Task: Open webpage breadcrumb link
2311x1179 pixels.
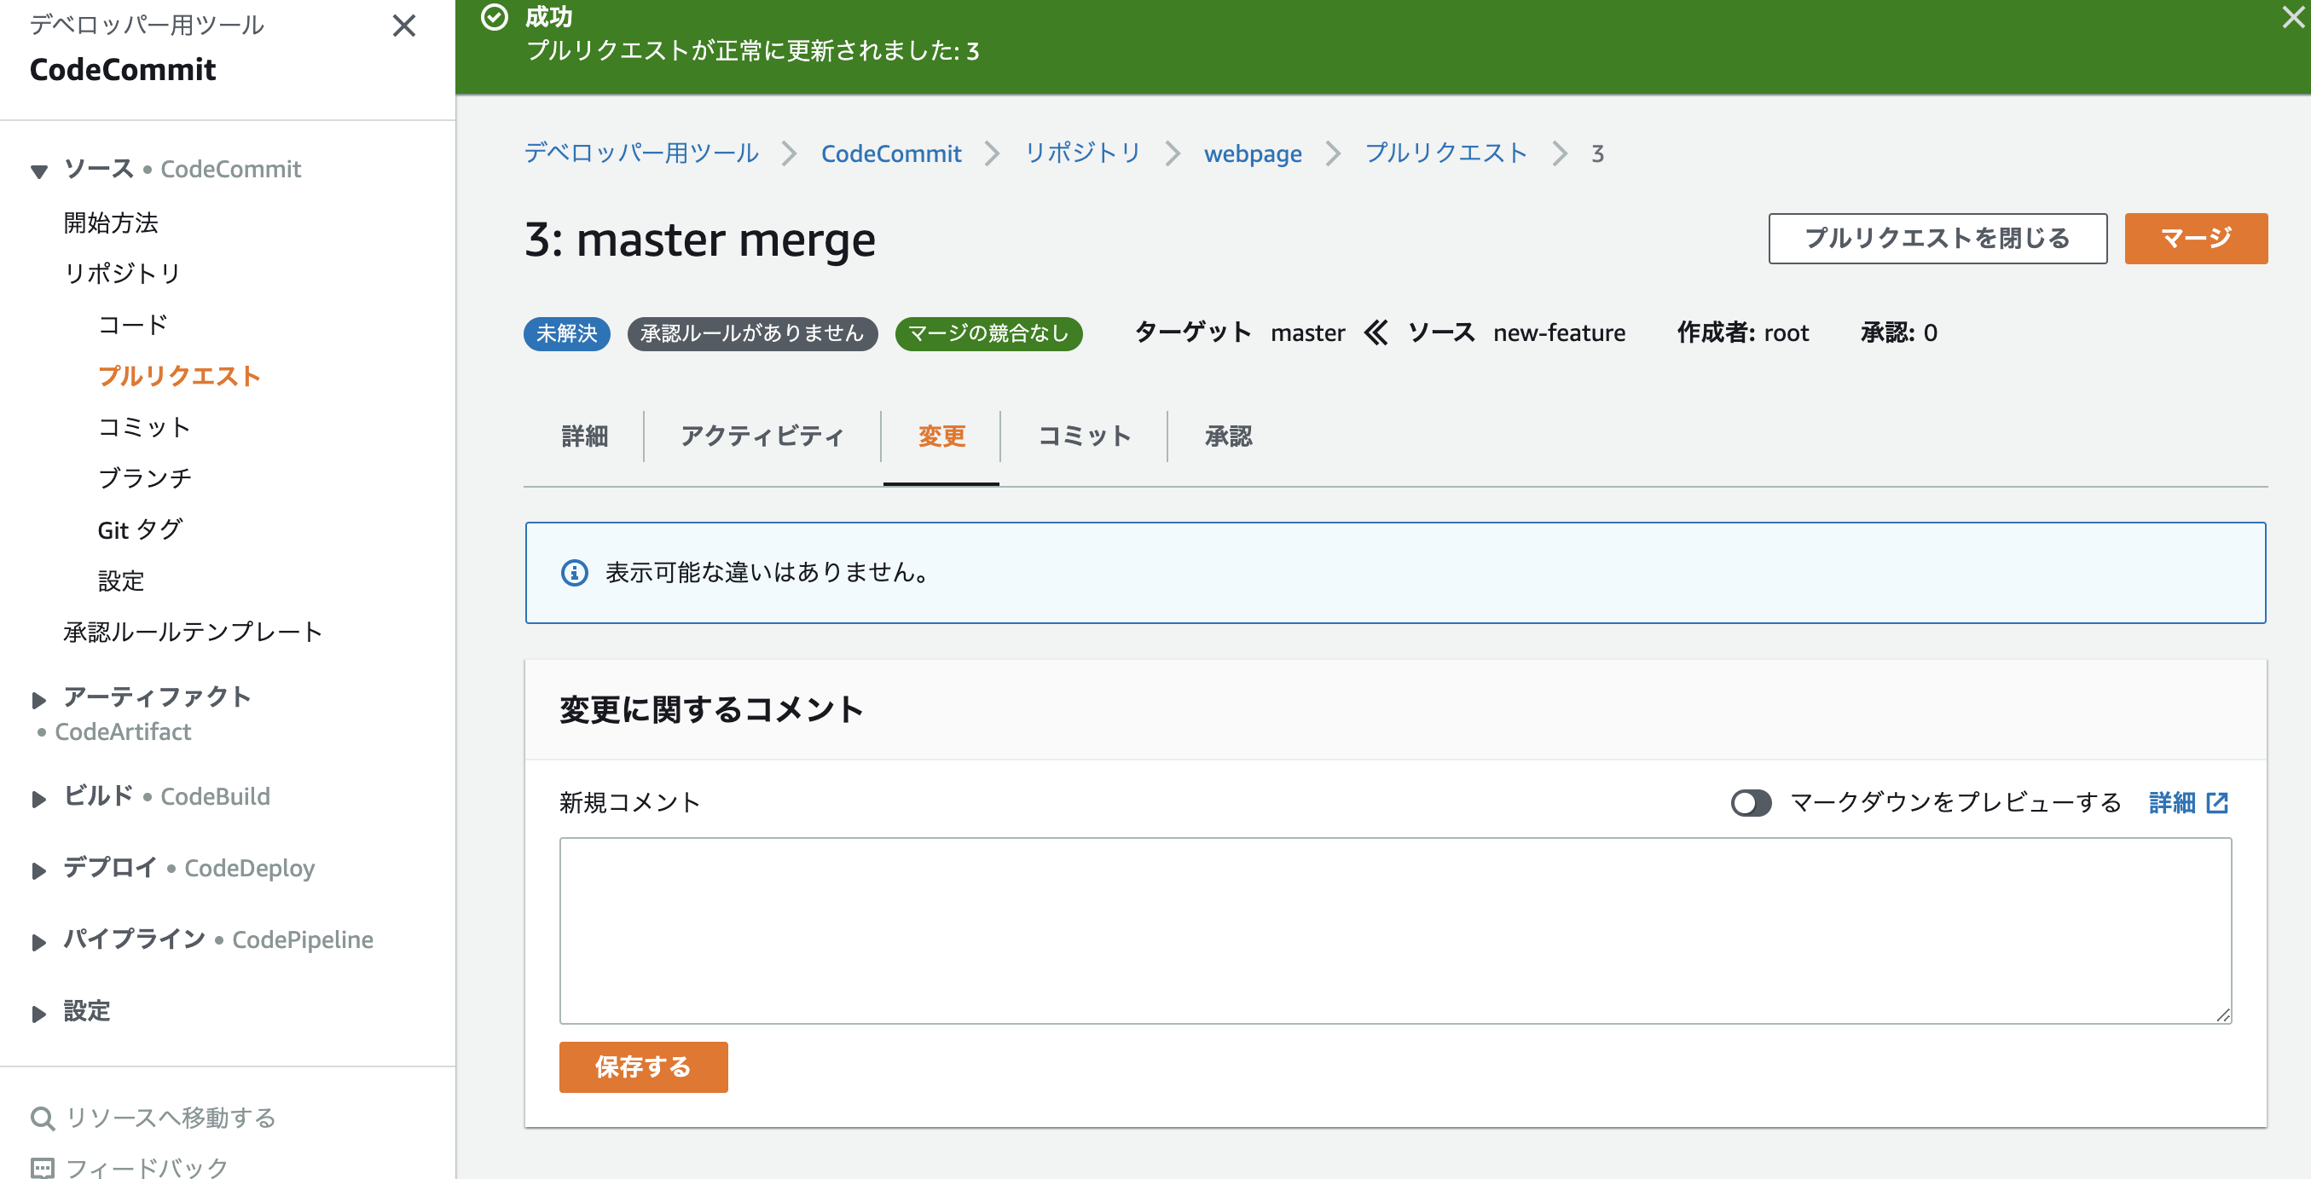Action: coord(1253,153)
